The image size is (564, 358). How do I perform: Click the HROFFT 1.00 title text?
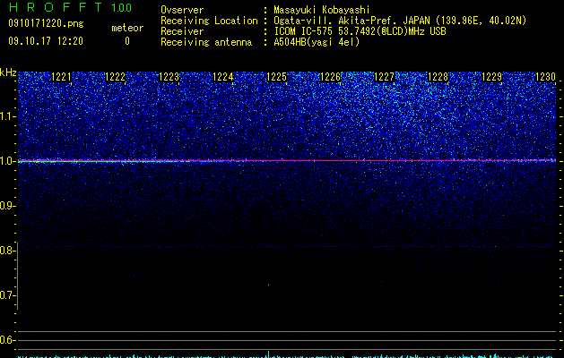[70, 7]
